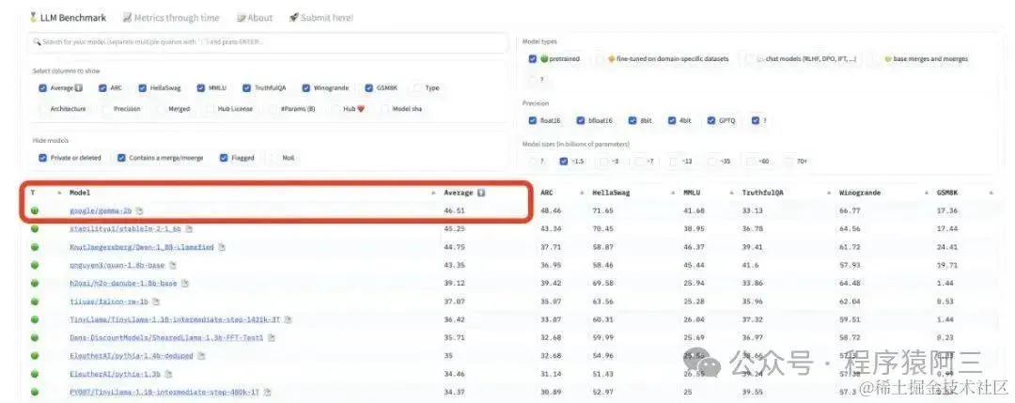This screenshot has height=403, width=1015.
Task: Toggle the GSM8K column checkbox
Action: (368, 88)
